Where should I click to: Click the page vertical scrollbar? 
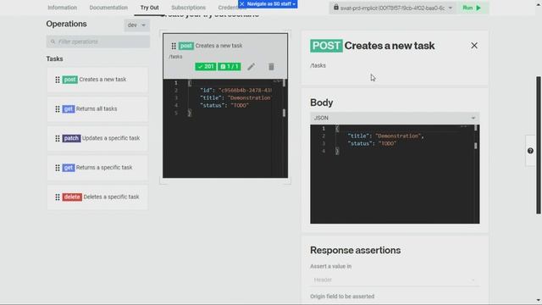(x=539, y=145)
